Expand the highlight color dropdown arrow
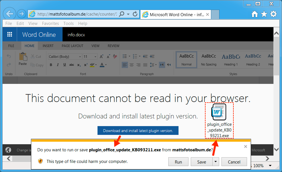The width and height of the screenshot is (282, 172). pyautogui.click(x=96, y=65)
